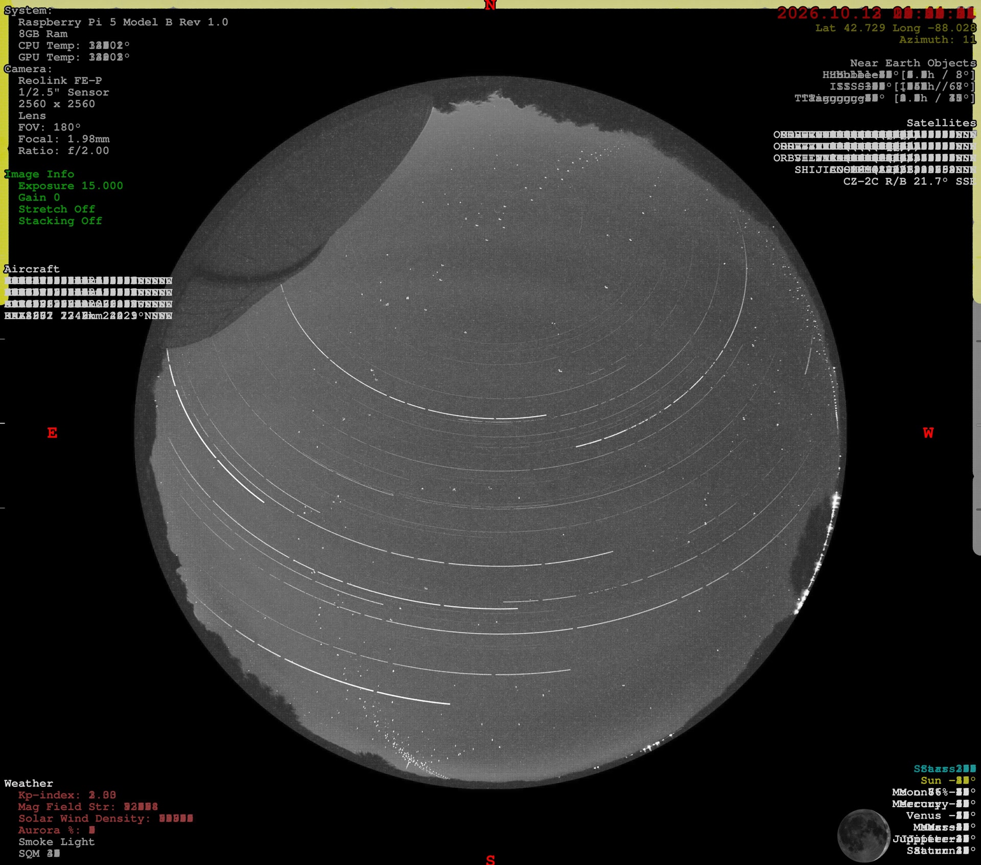Select the CZ-2C R/B satellite entry
This screenshot has width=981, height=865.
(909, 181)
